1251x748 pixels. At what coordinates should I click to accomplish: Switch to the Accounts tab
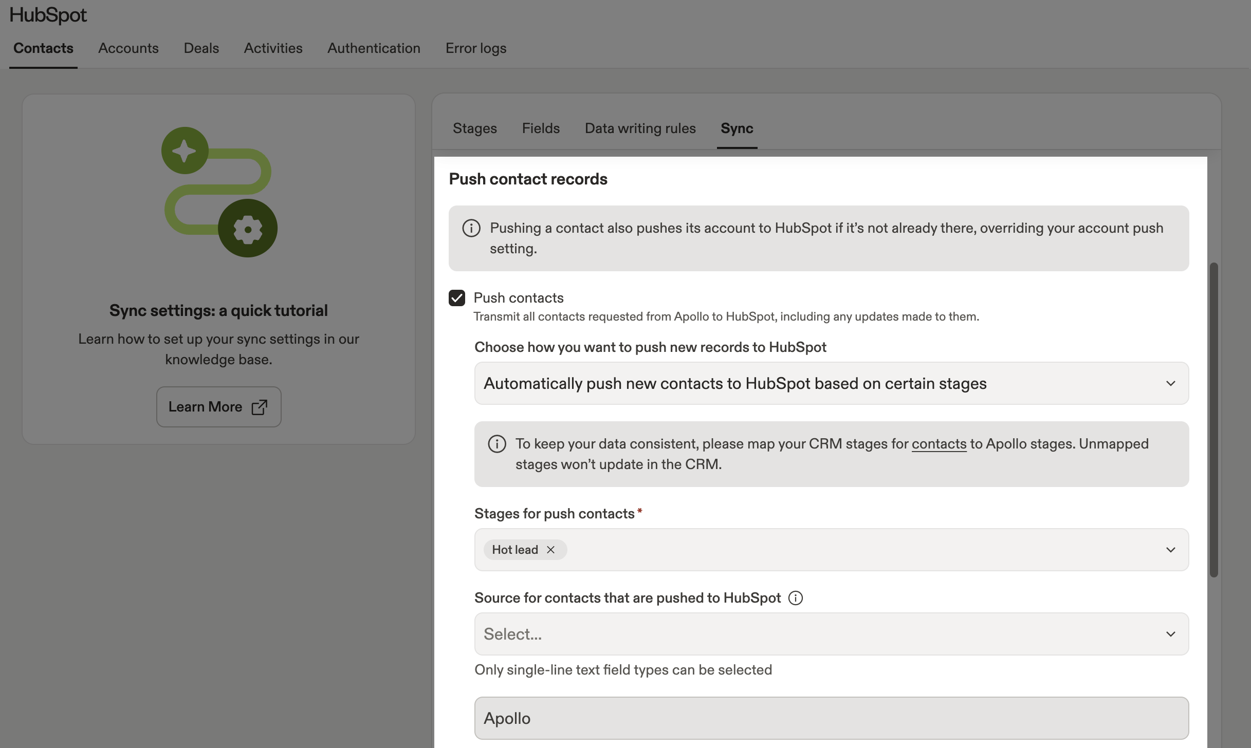point(128,48)
